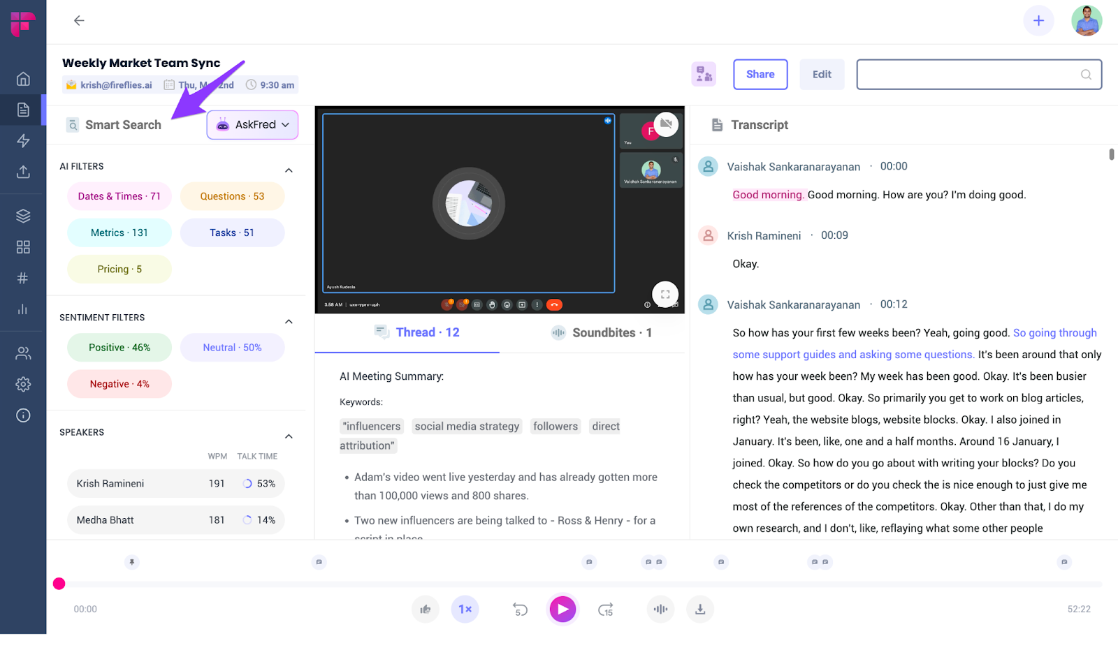Enable the Positive 46% sentiment filter
Image resolution: width=1118 pixels, height=650 pixels.
[119, 347]
